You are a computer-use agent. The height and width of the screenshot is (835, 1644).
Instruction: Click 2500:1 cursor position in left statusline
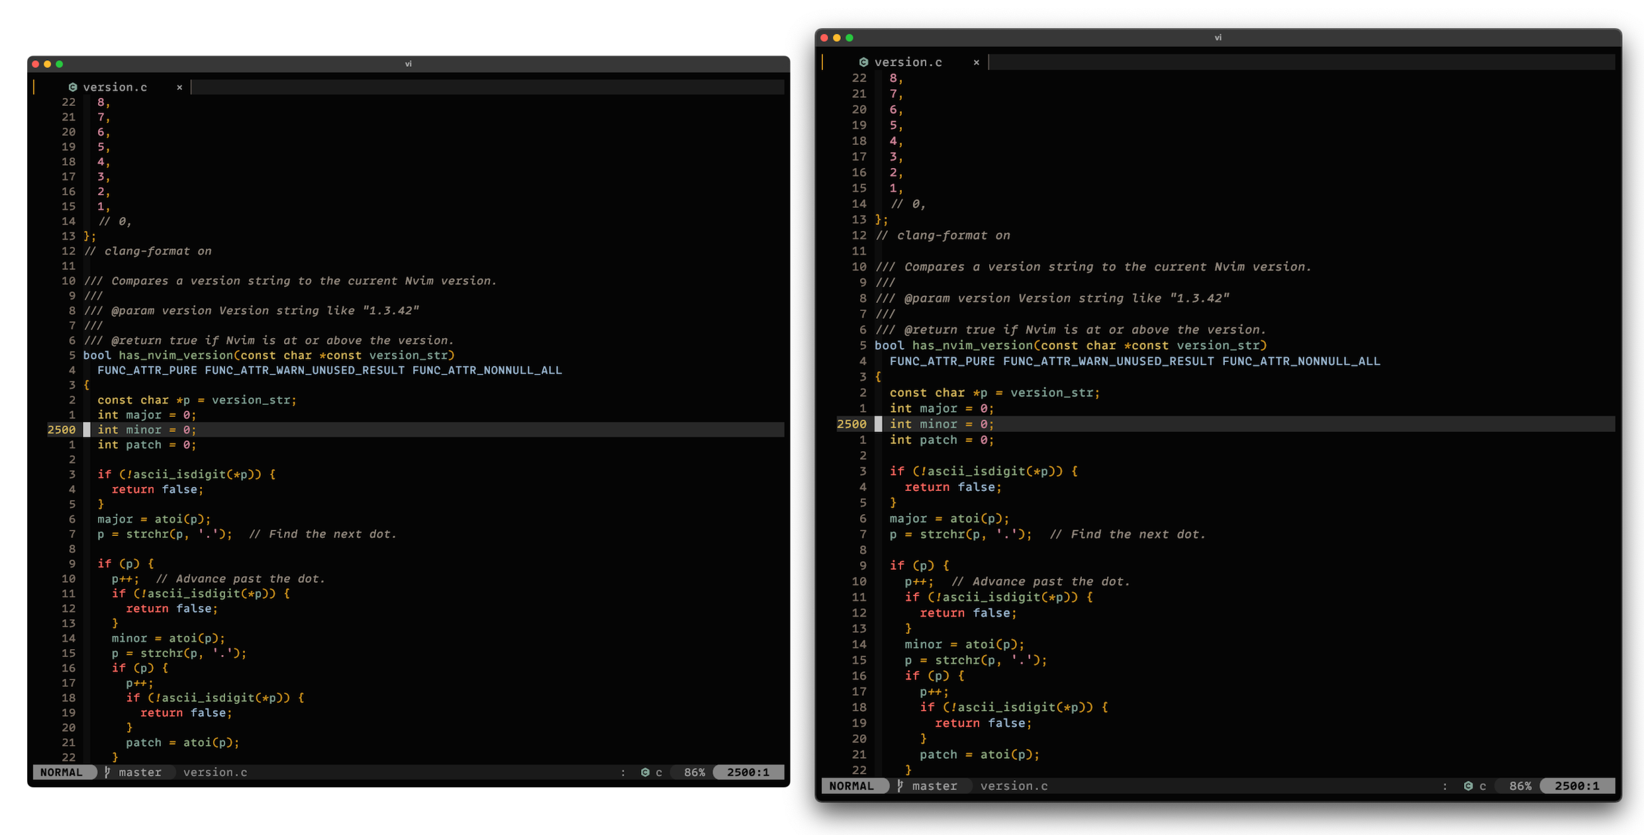pos(748,772)
